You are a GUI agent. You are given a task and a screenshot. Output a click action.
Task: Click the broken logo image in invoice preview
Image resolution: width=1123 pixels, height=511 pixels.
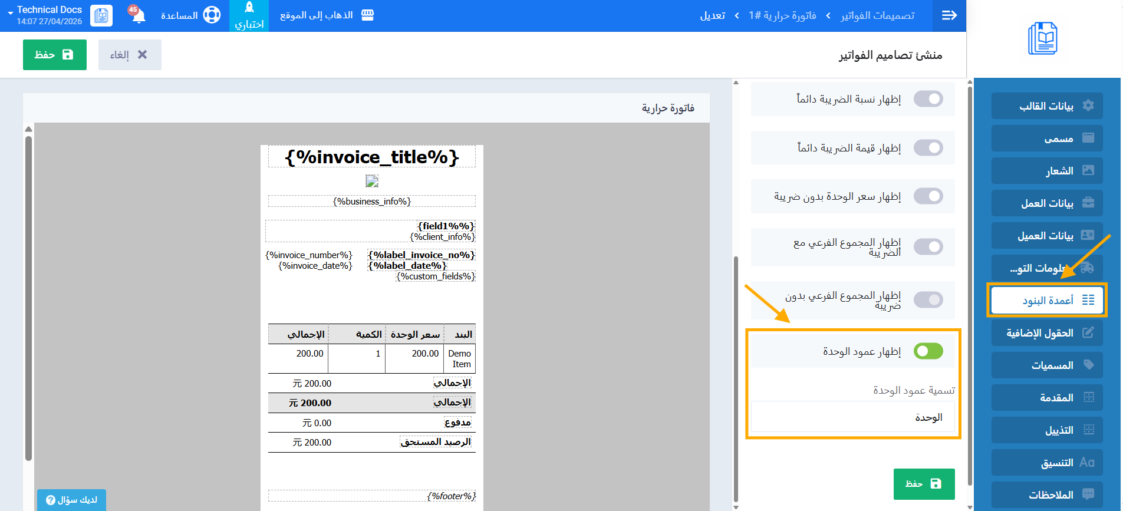371,181
